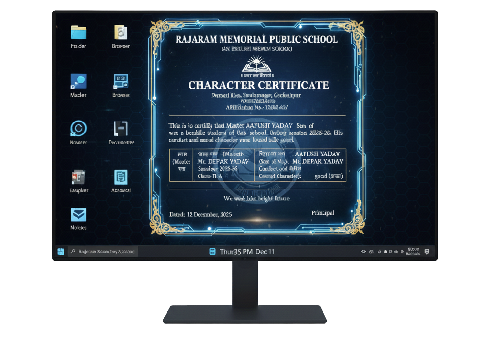Click the taskbar app icon beside Thur3S PM

[x=212, y=252]
